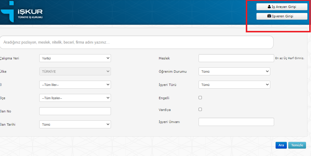Tick the Vardiya checkbox
This screenshot has height=156, width=311.
coord(200,109)
